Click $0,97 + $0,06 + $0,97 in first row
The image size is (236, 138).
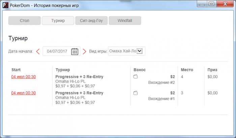(75, 86)
